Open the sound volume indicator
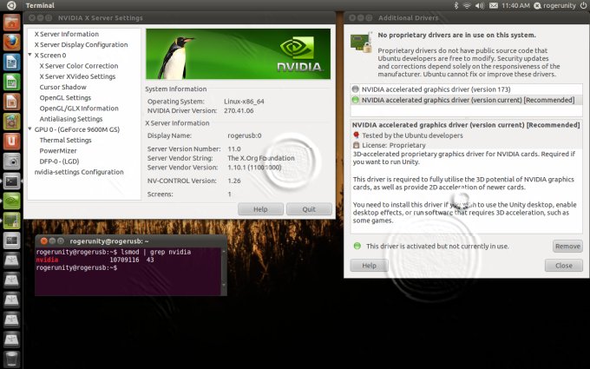 point(480,5)
